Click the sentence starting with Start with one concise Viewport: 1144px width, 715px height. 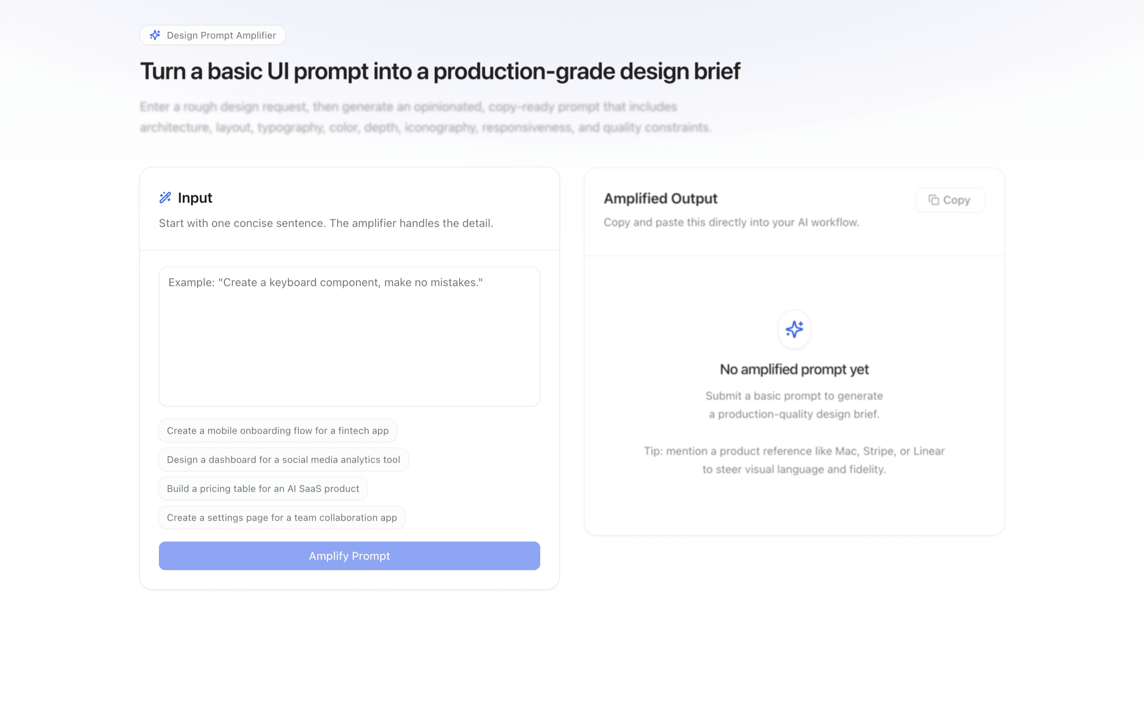(326, 223)
